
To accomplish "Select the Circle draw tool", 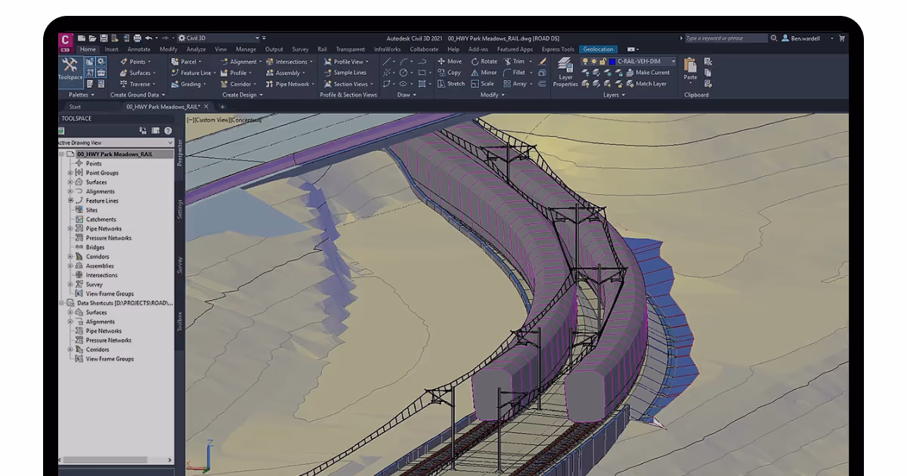I will pyautogui.click(x=404, y=73).
